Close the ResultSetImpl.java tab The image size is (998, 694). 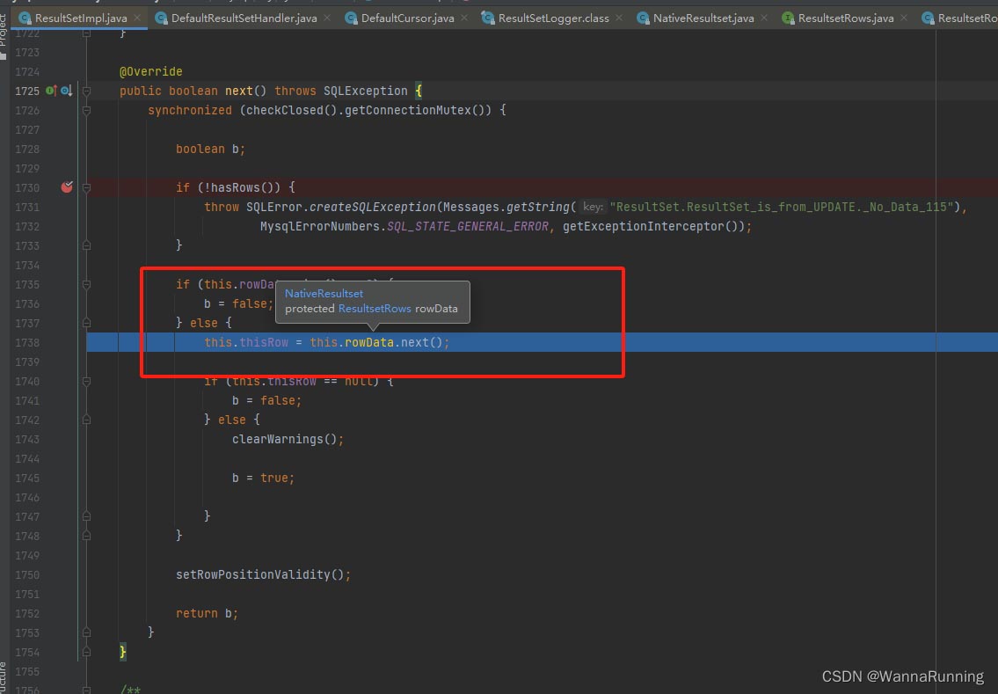click(137, 18)
